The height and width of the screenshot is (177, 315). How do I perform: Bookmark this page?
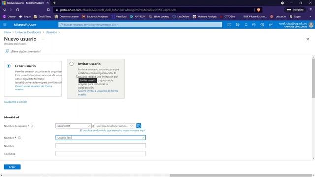48,10
